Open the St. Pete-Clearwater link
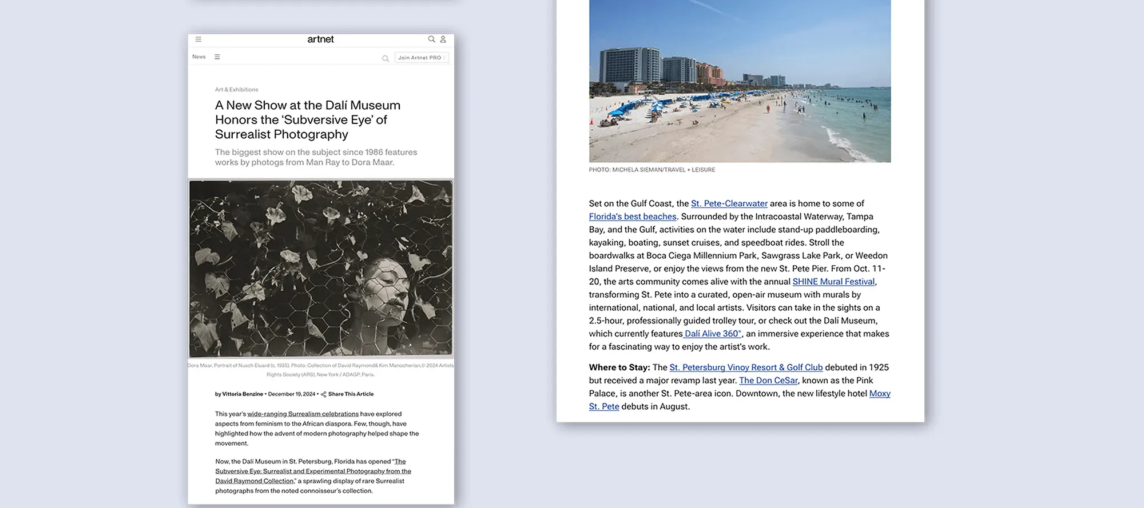 pos(729,203)
